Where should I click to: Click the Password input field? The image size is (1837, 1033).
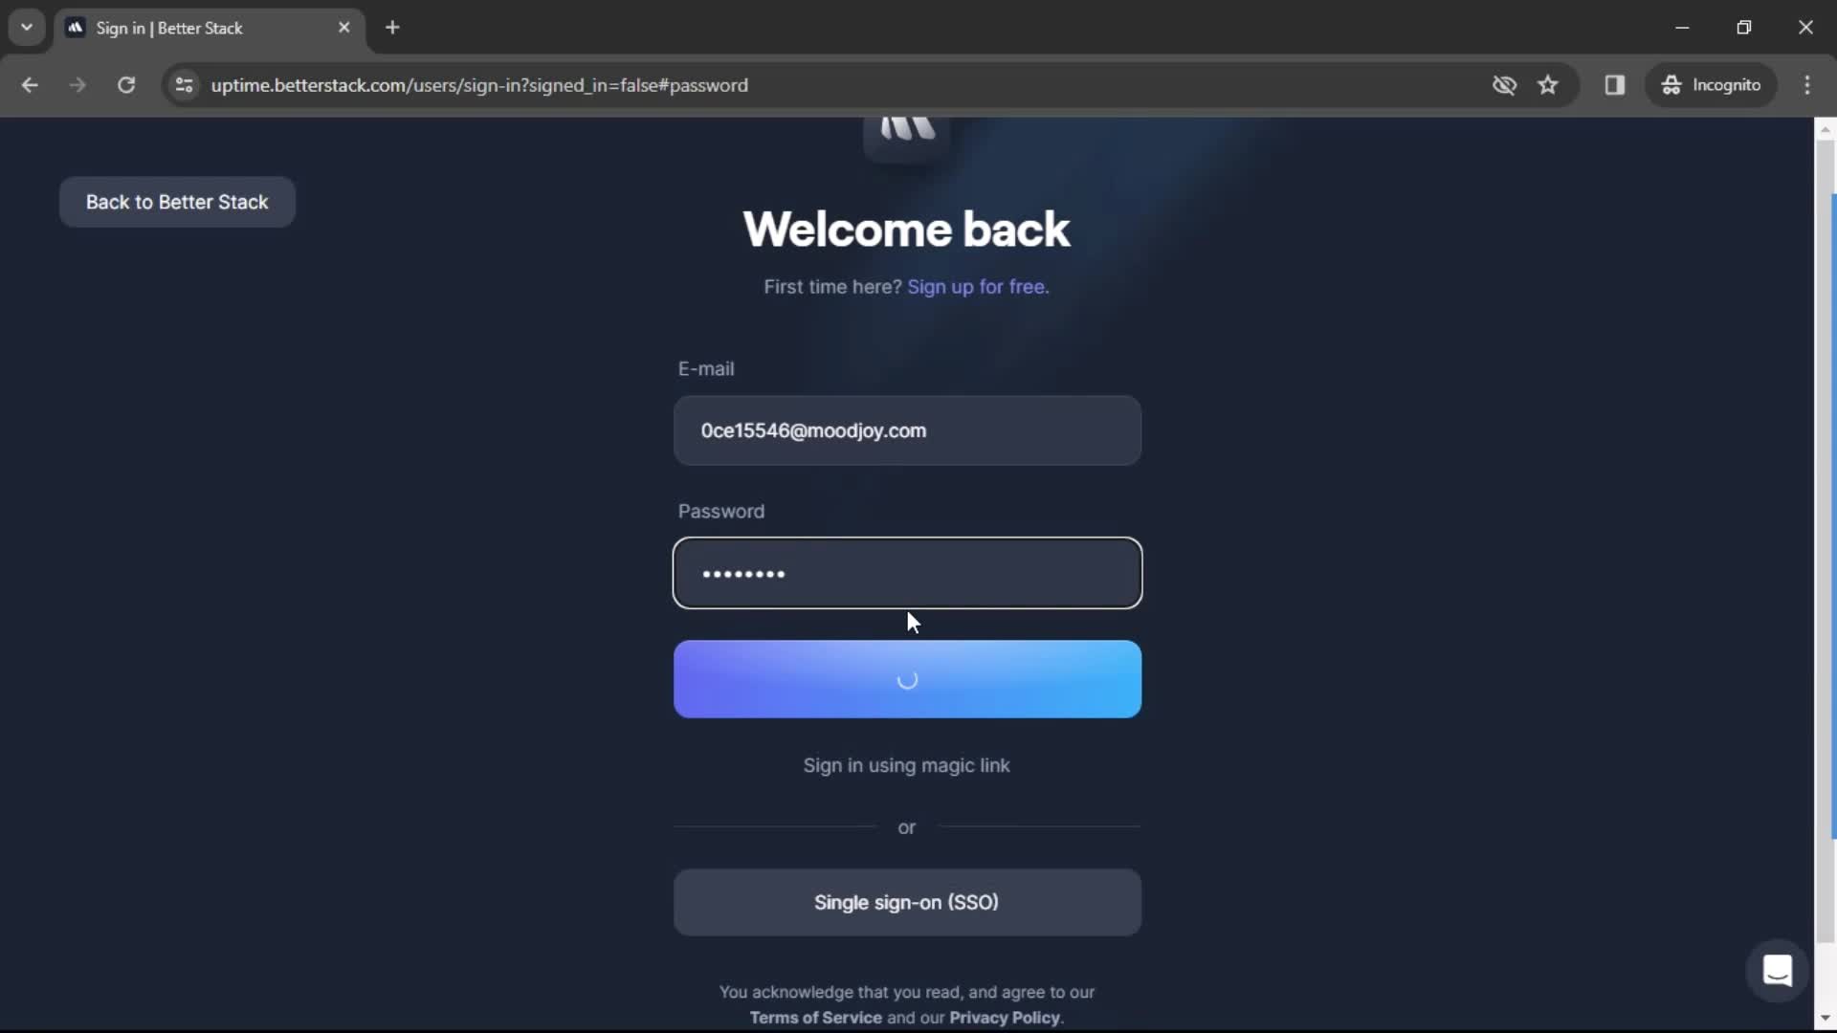pyautogui.click(x=908, y=573)
